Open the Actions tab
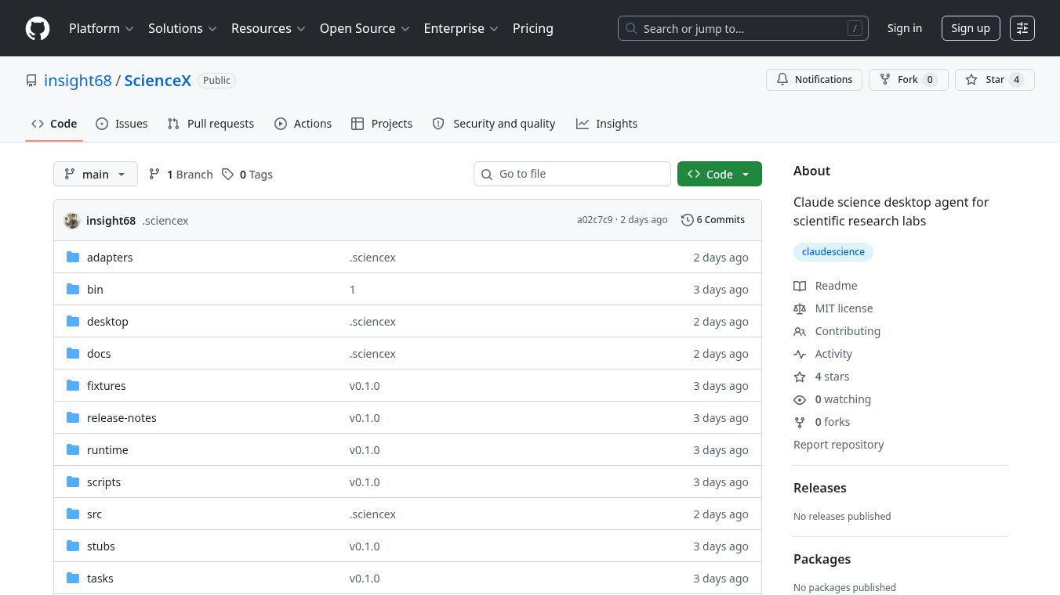The width and height of the screenshot is (1060, 595). pos(303,124)
